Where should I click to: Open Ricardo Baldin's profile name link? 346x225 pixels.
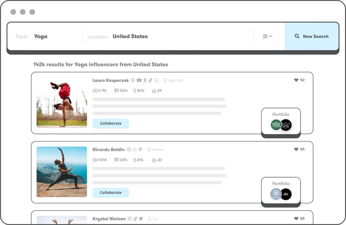[x=108, y=150]
